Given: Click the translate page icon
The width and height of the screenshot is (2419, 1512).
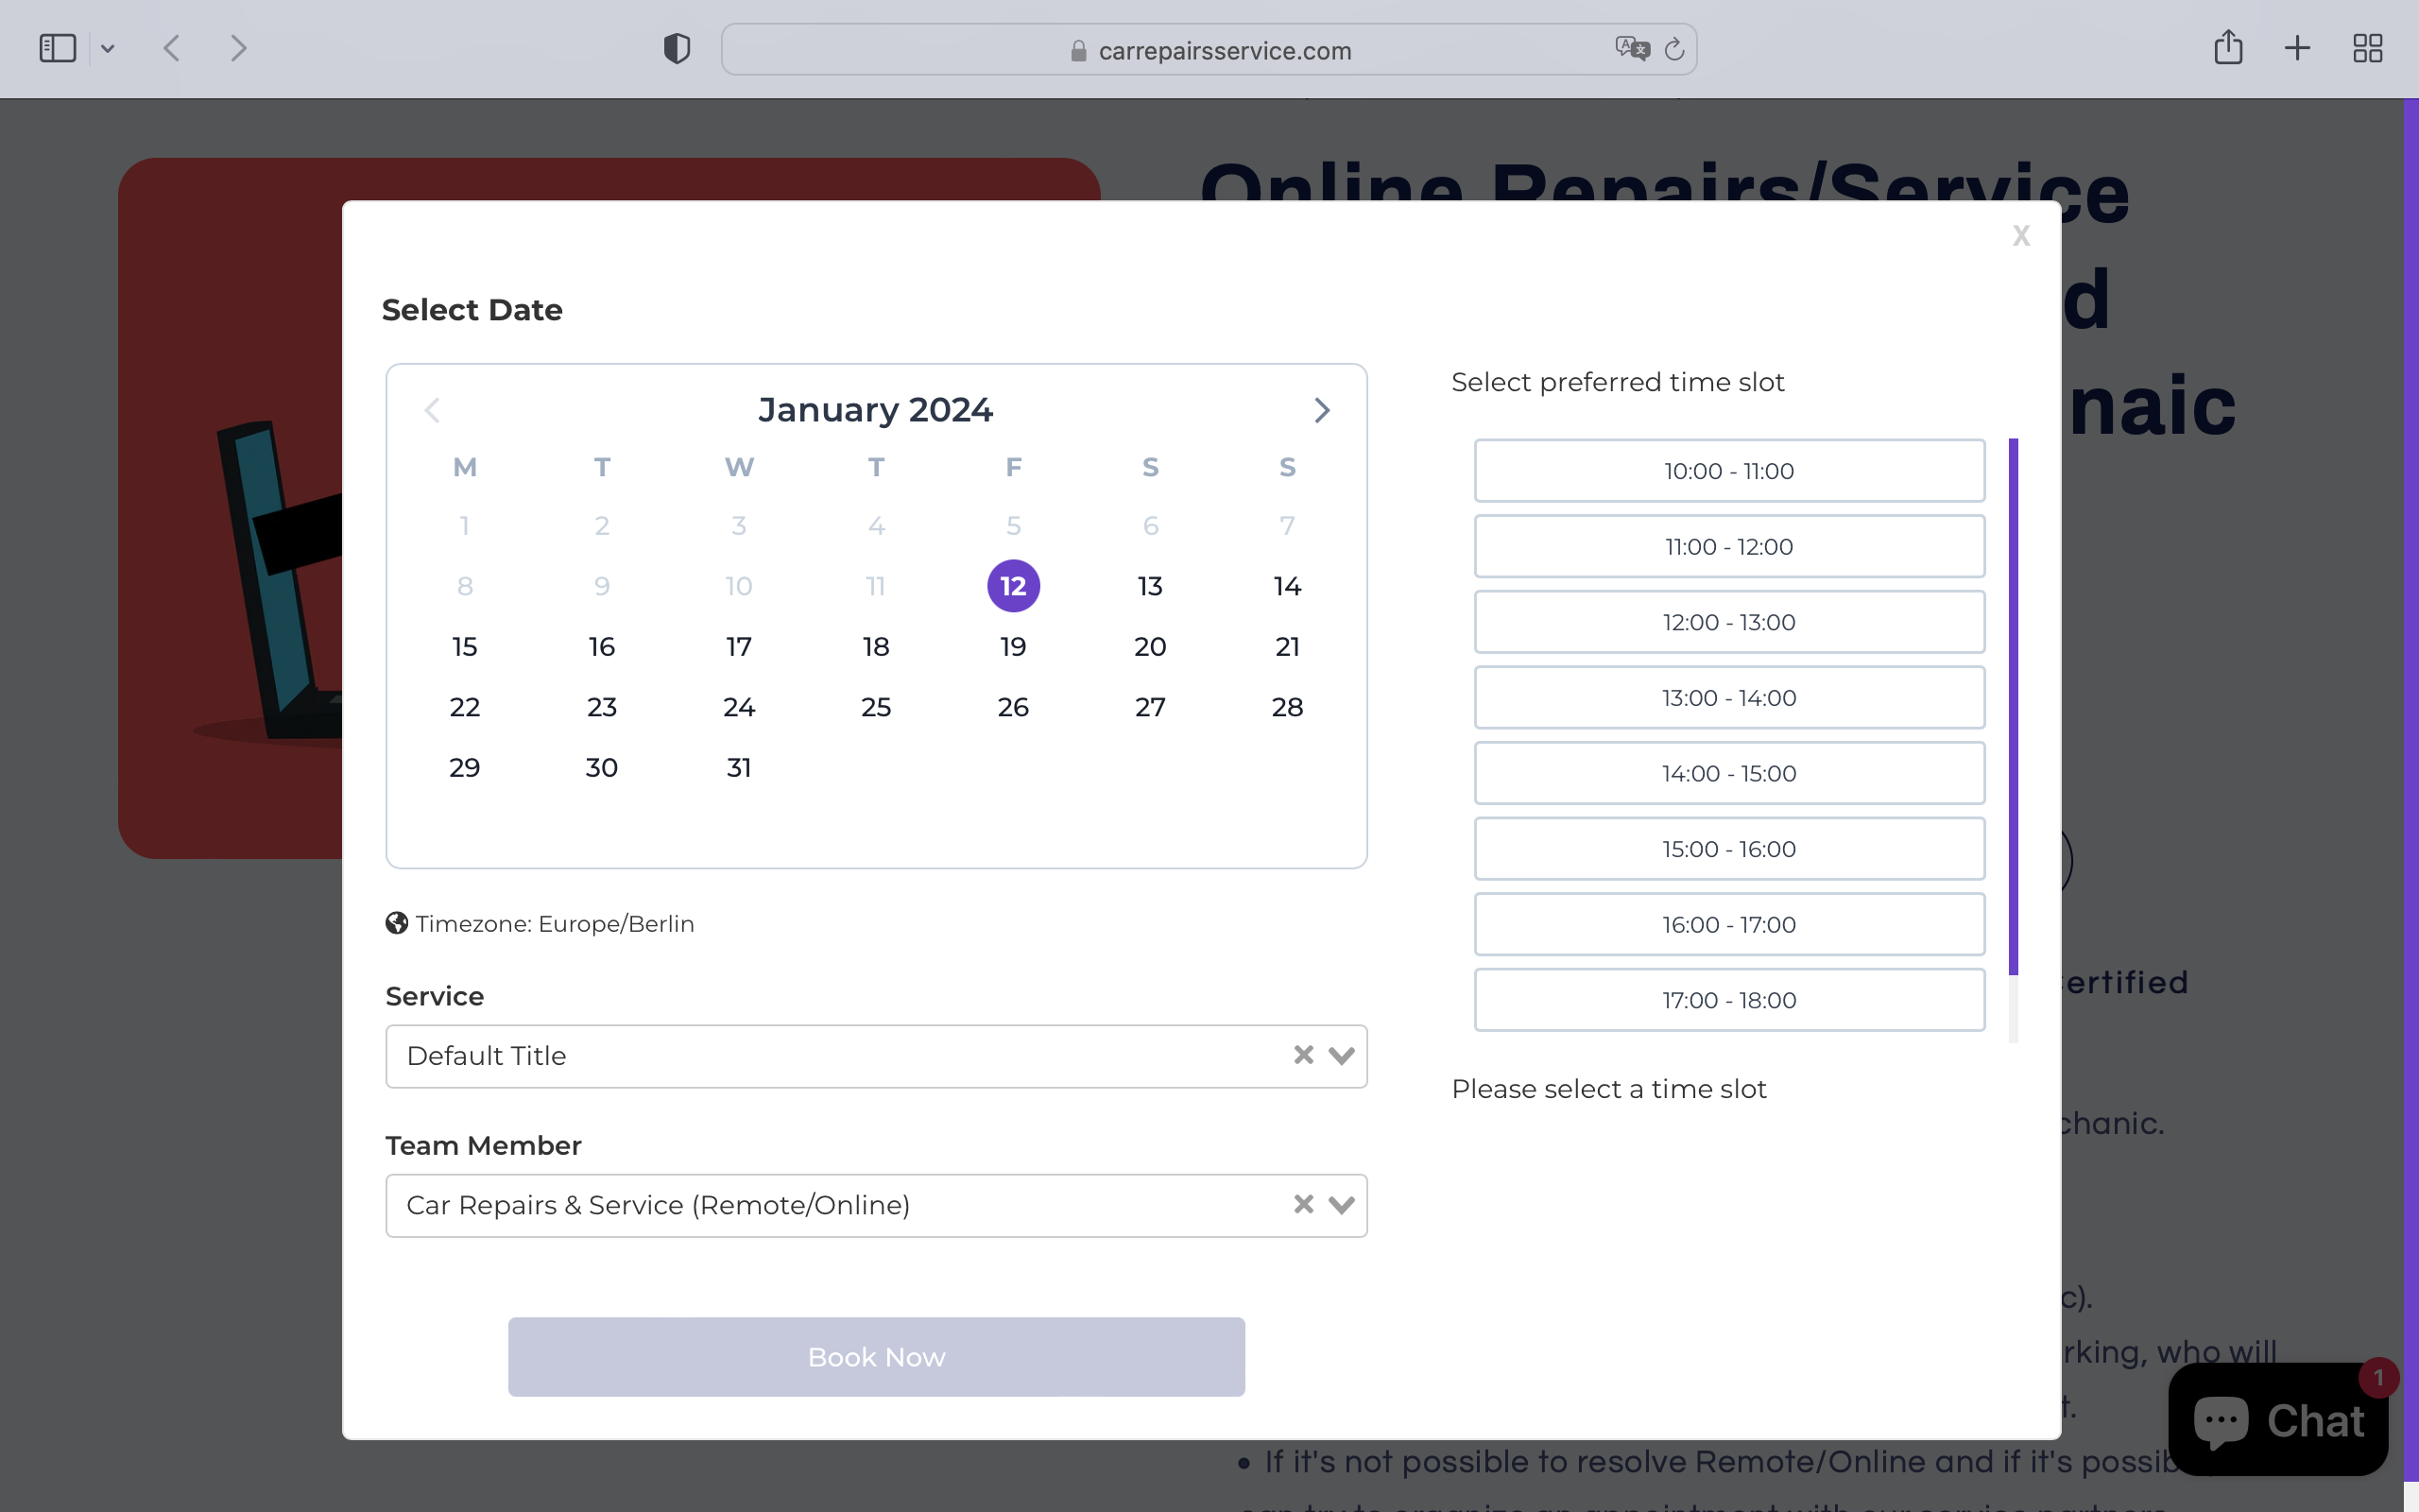Looking at the screenshot, I should point(1631,48).
